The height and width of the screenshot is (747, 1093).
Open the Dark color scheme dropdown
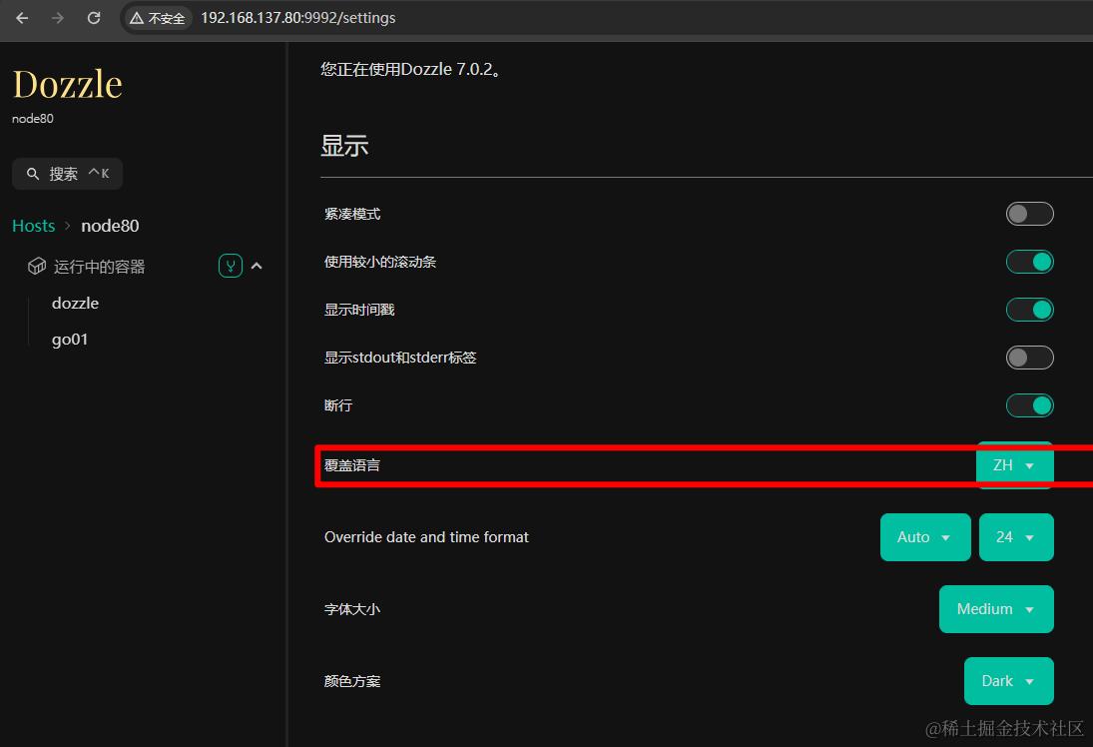tap(1008, 680)
